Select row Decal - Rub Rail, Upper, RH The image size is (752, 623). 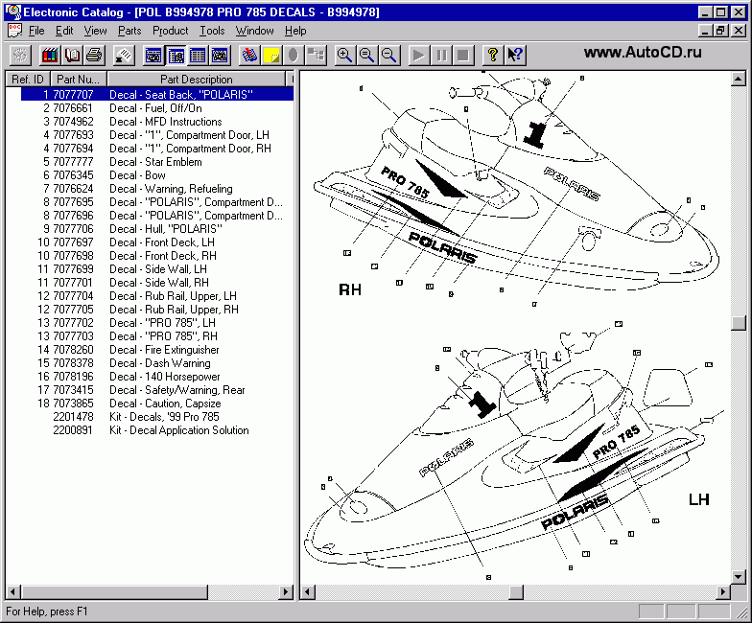coord(150,310)
